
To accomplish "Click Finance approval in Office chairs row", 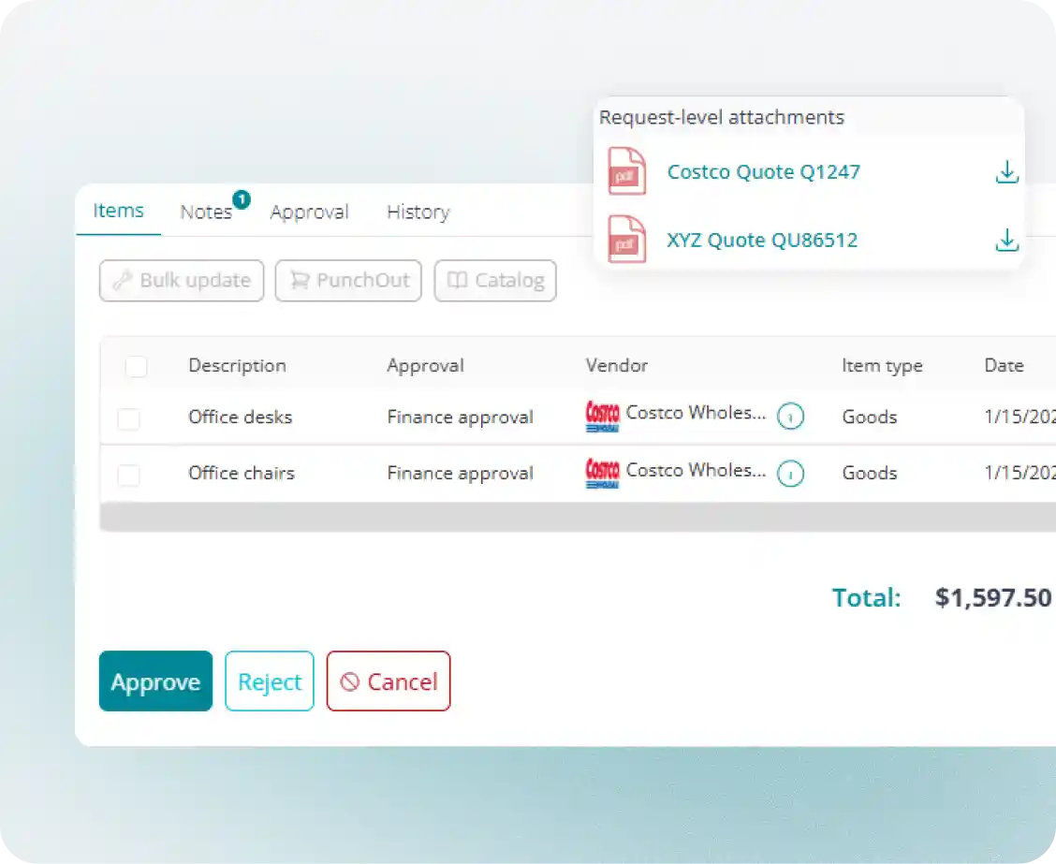I will pyautogui.click(x=460, y=474).
